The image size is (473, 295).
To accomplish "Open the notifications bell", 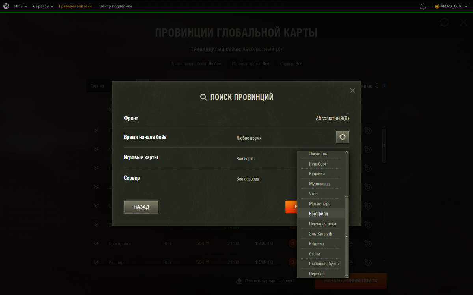I will click(x=423, y=6).
